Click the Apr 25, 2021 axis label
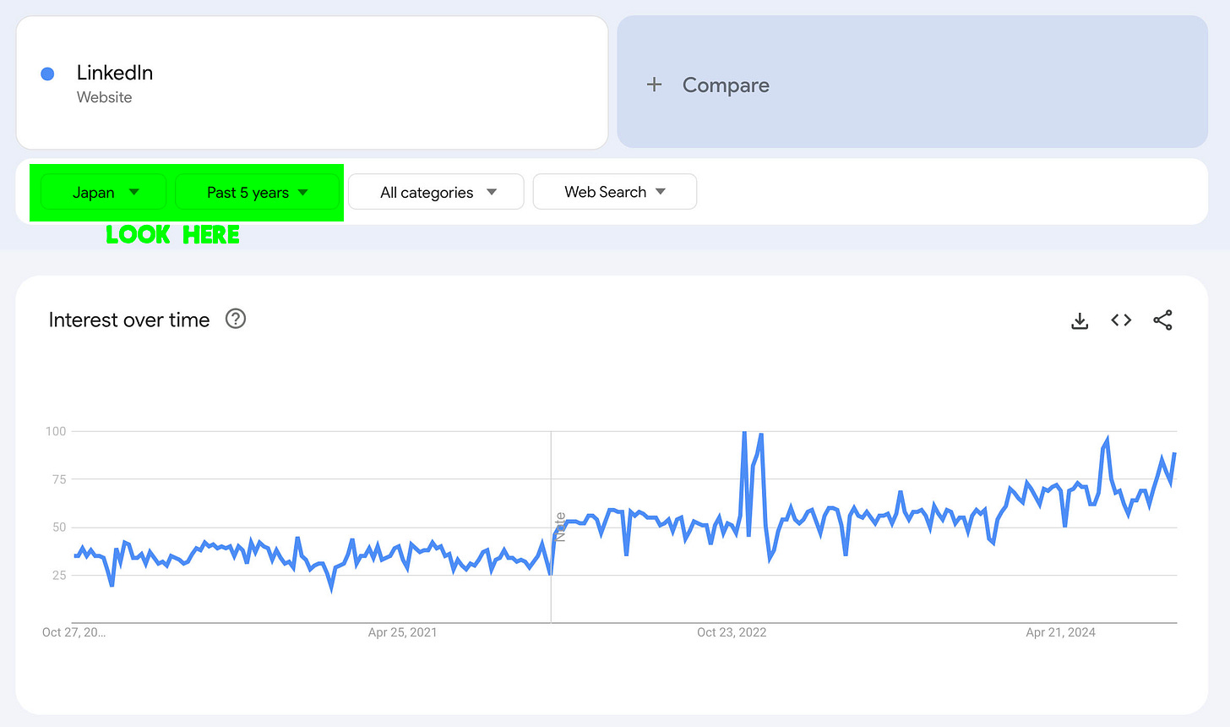The height and width of the screenshot is (727, 1230). pyautogui.click(x=402, y=632)
